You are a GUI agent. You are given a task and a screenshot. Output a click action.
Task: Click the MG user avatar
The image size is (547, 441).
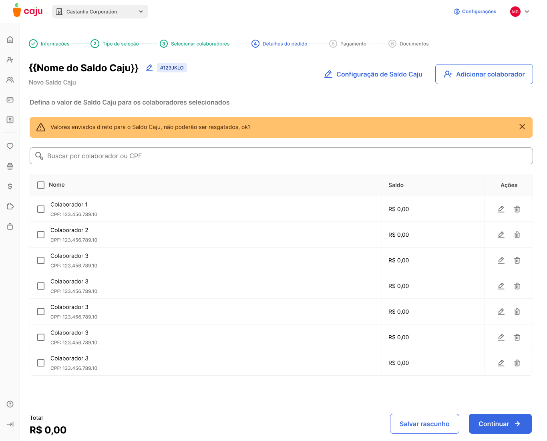pos(515,12)
